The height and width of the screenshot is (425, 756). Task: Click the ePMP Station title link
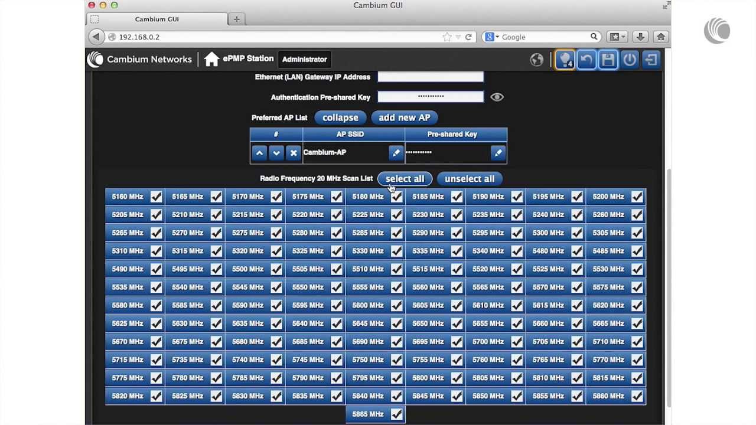248,59
